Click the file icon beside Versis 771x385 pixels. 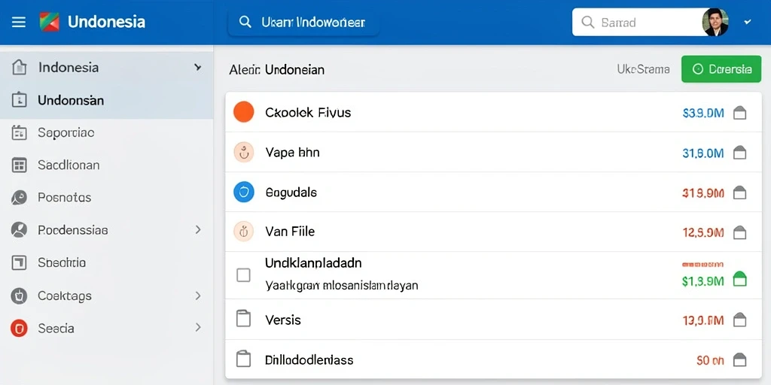point(243,319)
